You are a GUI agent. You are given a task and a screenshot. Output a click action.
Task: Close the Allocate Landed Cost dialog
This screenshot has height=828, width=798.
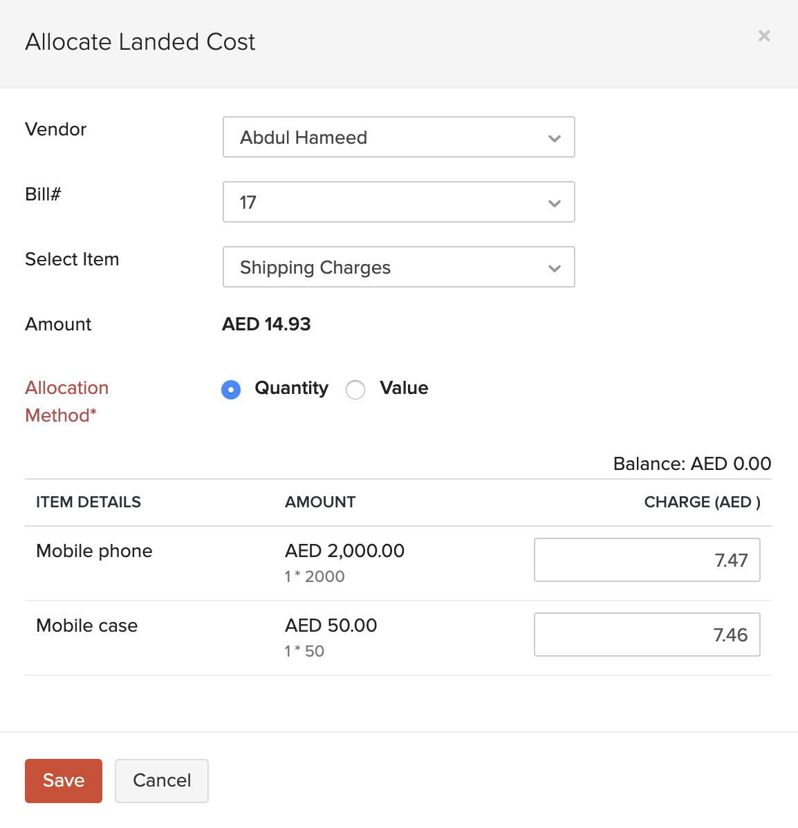[x=764, y=36]
